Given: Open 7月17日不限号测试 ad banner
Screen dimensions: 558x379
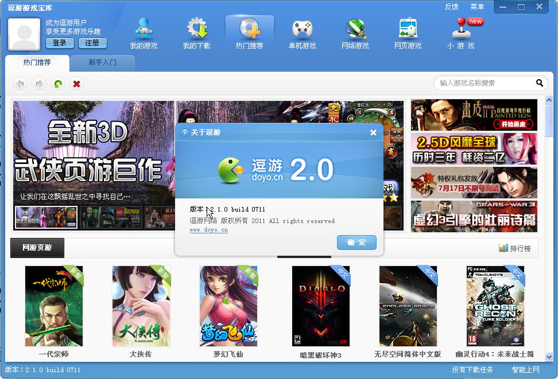Looking at the screenshot, I should click(x=474, y=183).
